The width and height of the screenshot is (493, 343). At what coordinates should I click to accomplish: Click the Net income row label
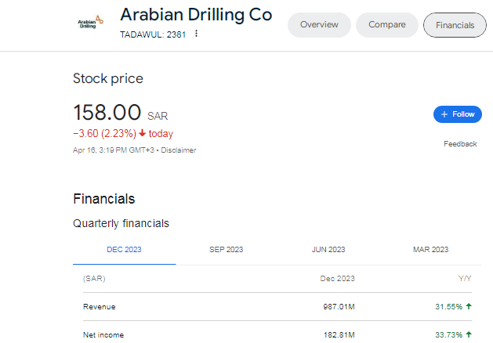coord(103,335)
